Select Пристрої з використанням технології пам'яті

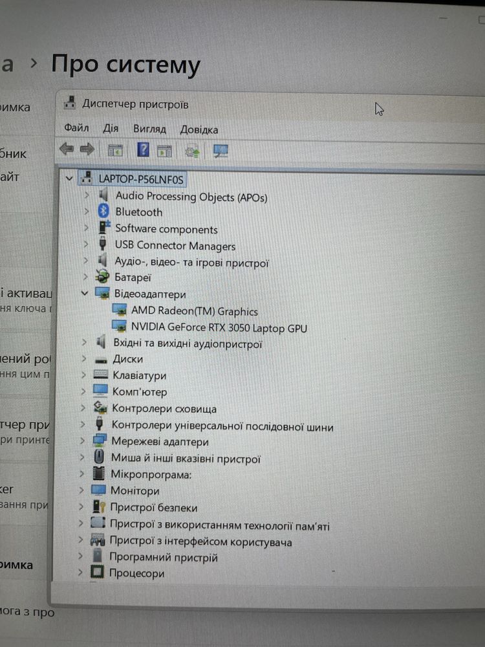pos(219,525)
